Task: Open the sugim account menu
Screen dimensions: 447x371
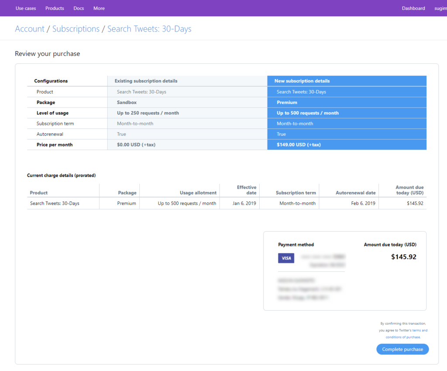Action: point(440,8)
